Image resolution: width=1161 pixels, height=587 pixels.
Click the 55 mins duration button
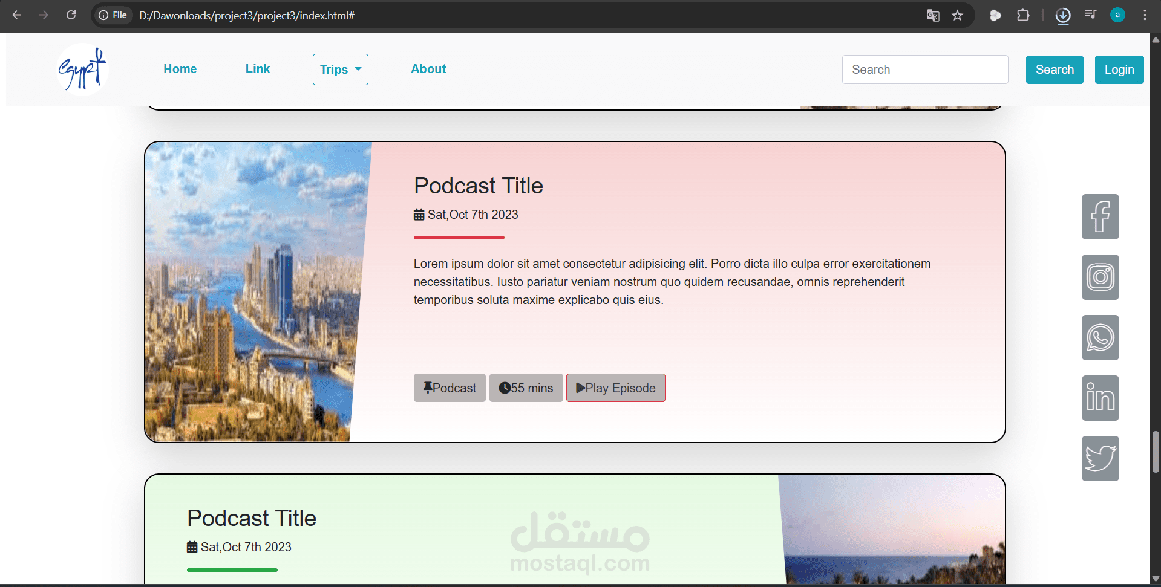[x=526, y=388]
